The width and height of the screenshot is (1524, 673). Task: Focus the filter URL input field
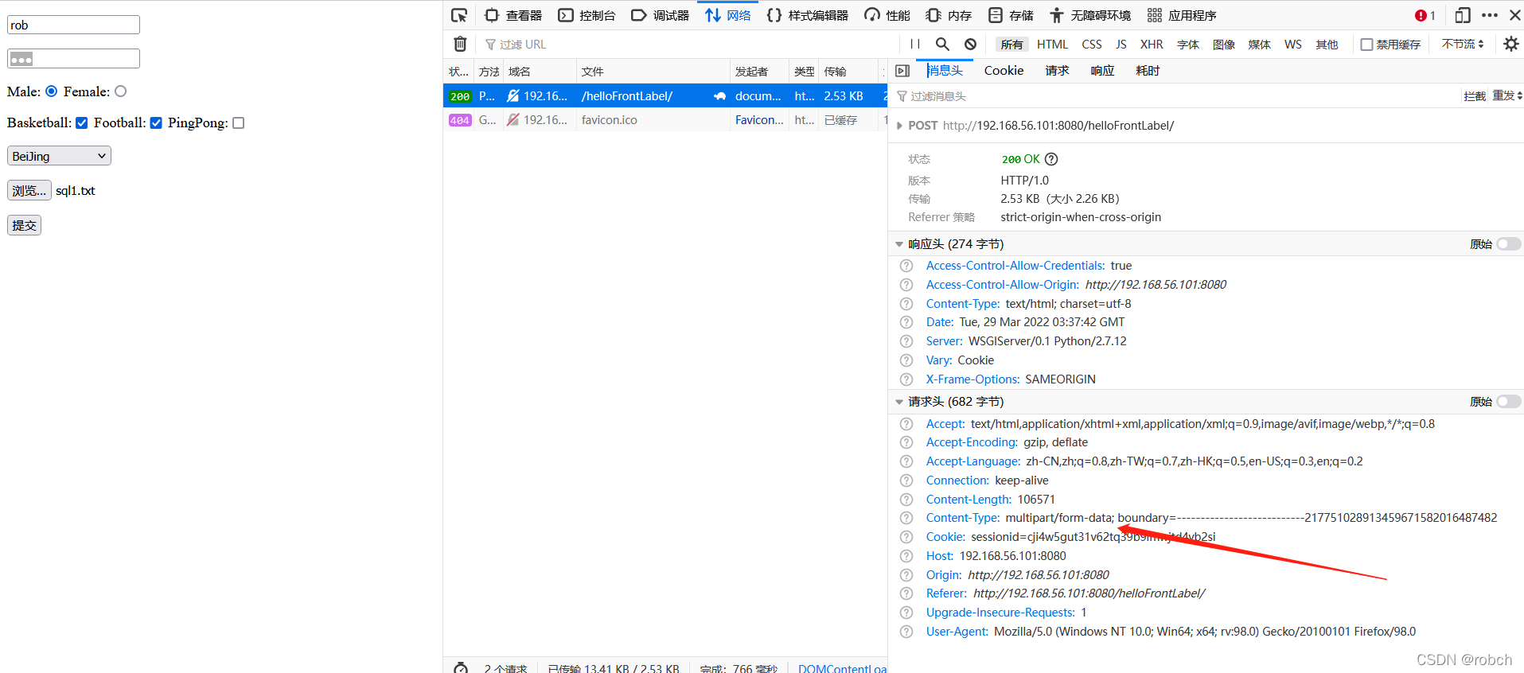(688, 45)
